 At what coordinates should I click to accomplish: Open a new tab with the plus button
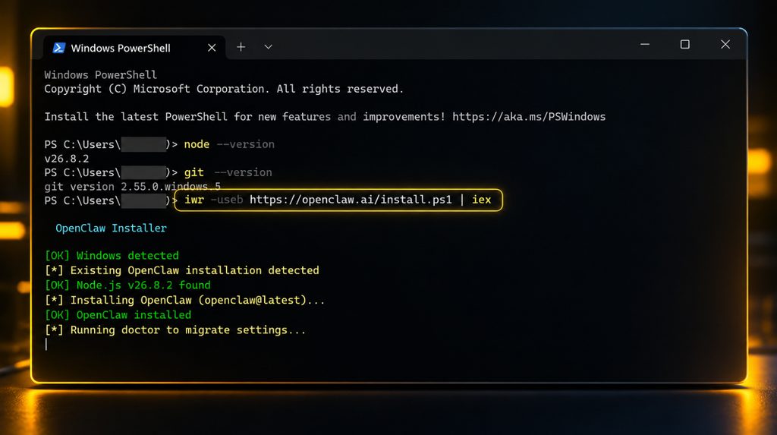[x=241, y=46]
